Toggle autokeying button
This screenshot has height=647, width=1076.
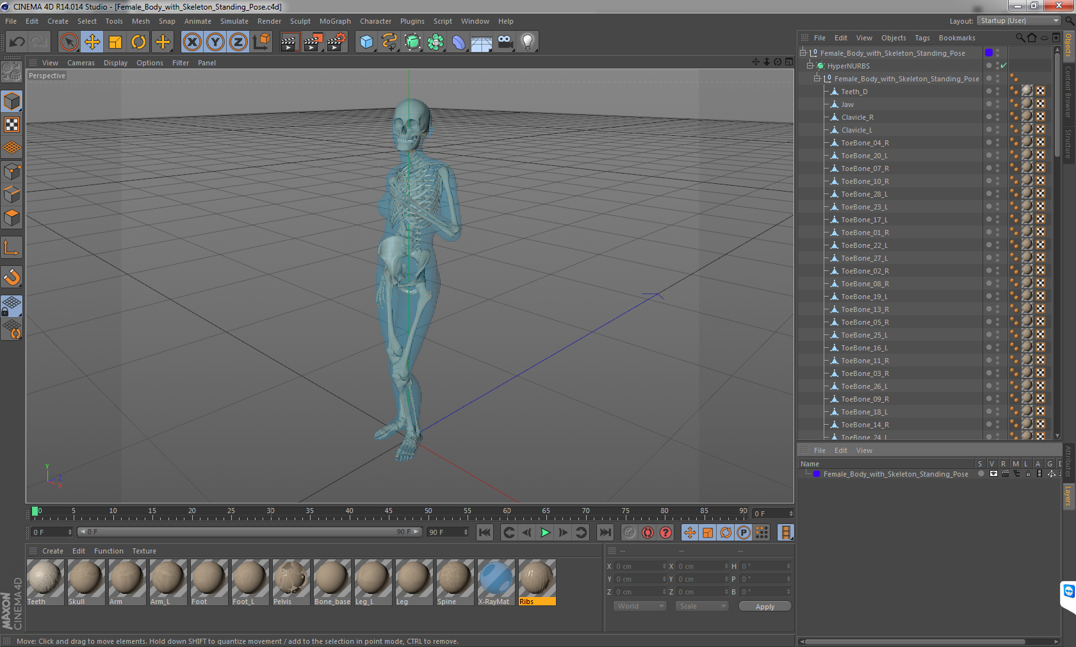[648, 532]
